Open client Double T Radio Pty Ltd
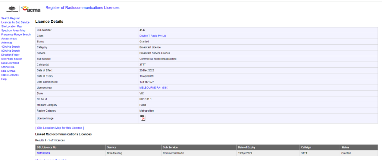This screenshot has height=160, width=382. [153, 36]
